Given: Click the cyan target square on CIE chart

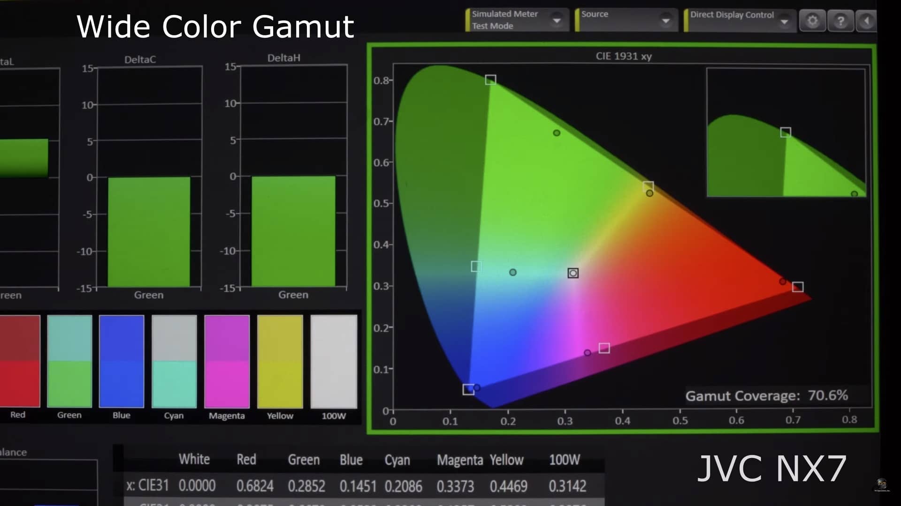Looking at the screenshot, I should coord(476,267).
